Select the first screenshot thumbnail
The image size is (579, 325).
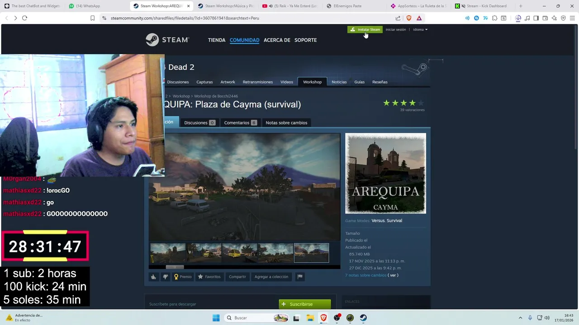tap(168, 253)
